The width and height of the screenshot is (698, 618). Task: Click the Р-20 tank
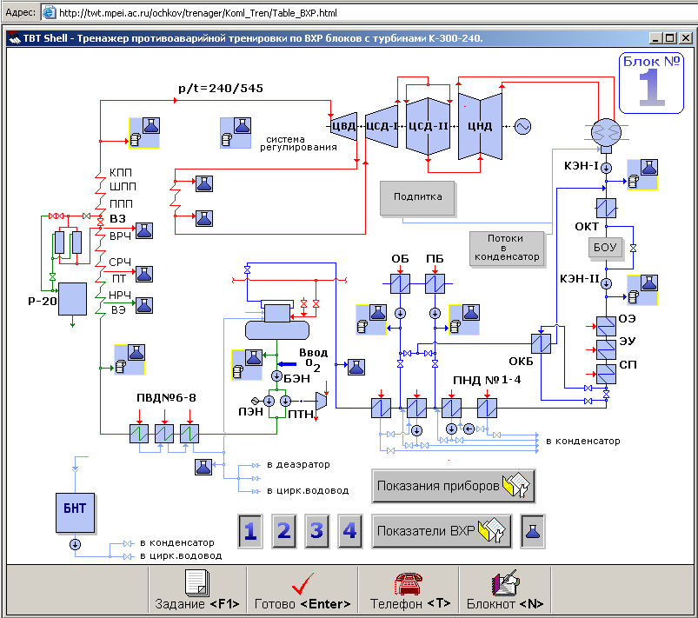tap(72, 299)
